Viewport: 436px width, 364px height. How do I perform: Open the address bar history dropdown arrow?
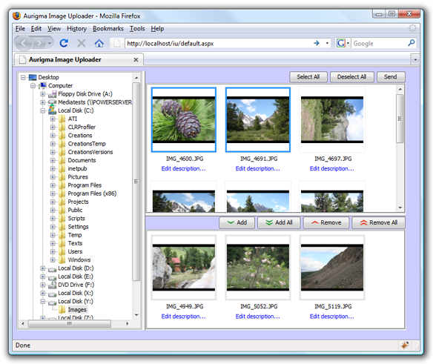tap(327, 43)
